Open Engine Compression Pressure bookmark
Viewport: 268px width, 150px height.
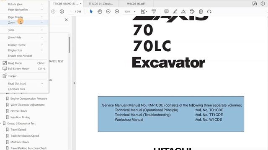click(28, 99)
